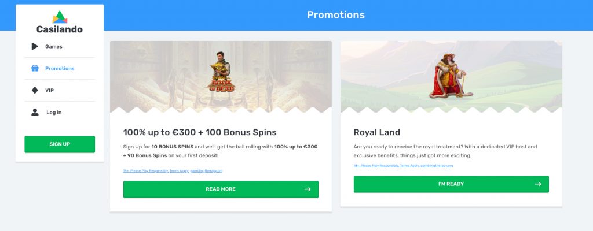Open the Games menu item
Viewport: 593px width, 231px height.
(54, 46)
